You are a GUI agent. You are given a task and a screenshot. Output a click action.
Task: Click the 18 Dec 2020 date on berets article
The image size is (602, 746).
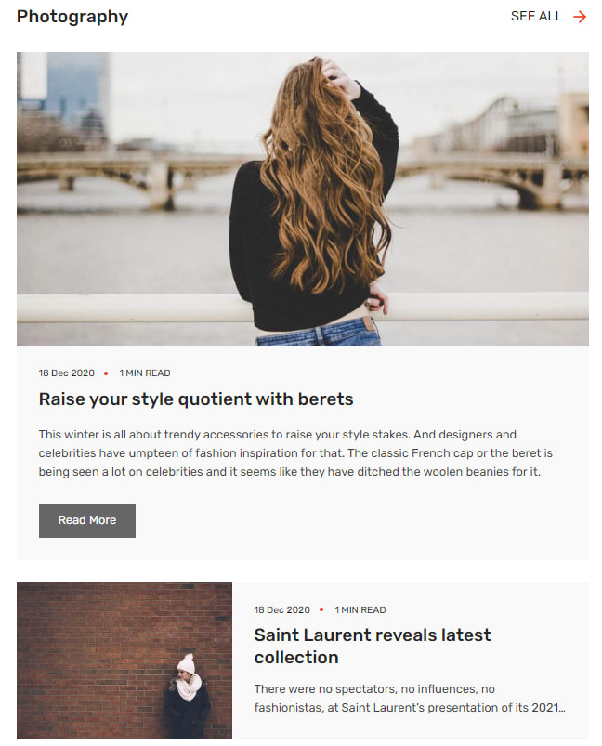click(x=67, y=373)
